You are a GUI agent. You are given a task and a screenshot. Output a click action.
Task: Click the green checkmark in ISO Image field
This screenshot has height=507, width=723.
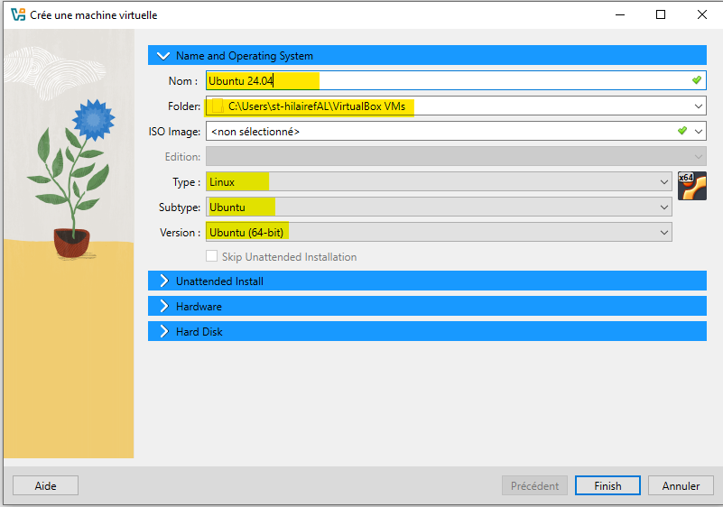coord(682,131)
